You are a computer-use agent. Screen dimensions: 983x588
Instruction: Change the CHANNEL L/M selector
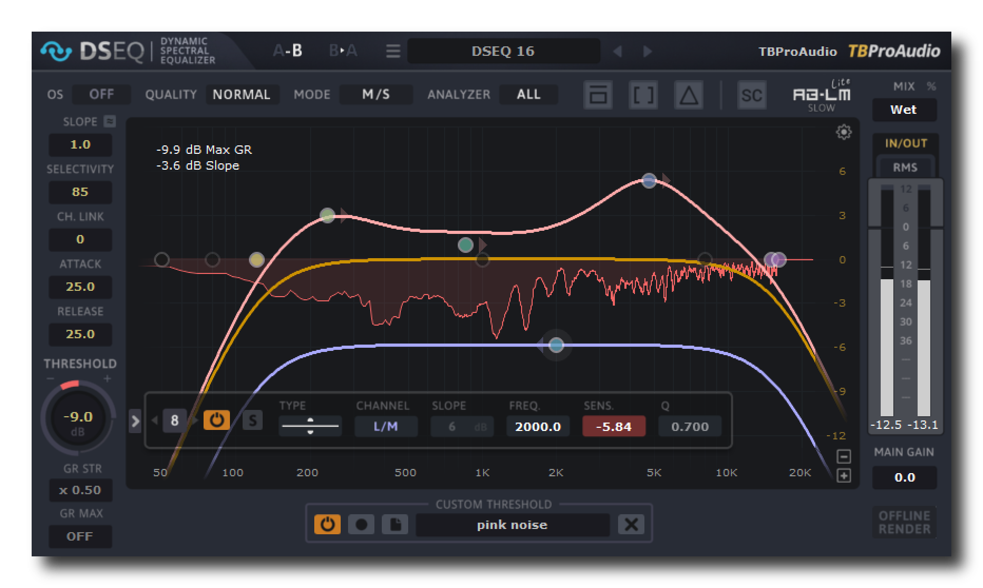coord(386,426)
